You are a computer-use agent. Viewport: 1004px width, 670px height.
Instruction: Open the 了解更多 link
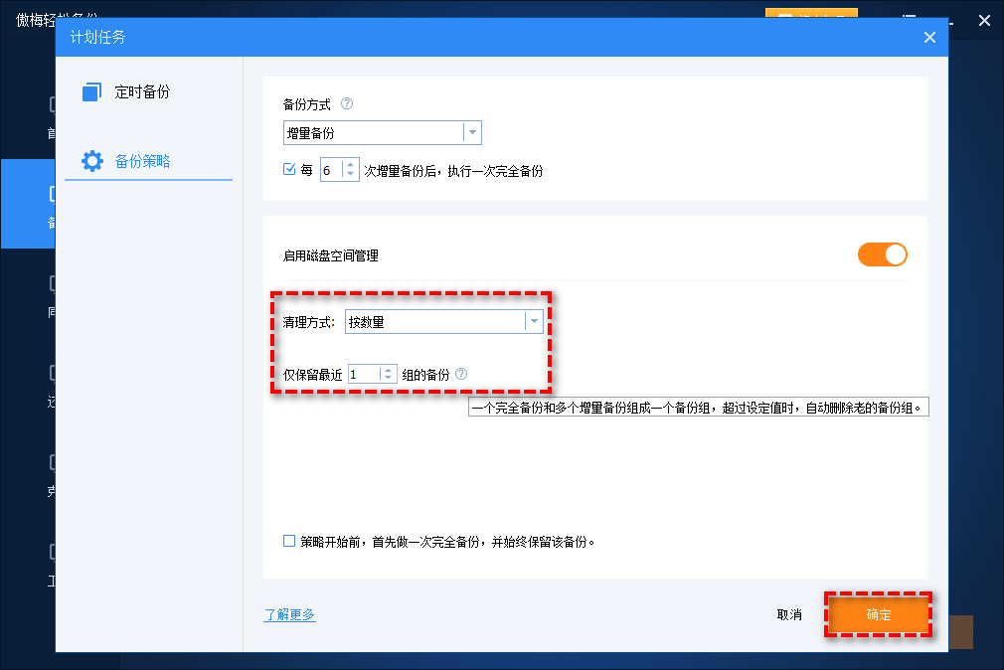pos(289,614)
